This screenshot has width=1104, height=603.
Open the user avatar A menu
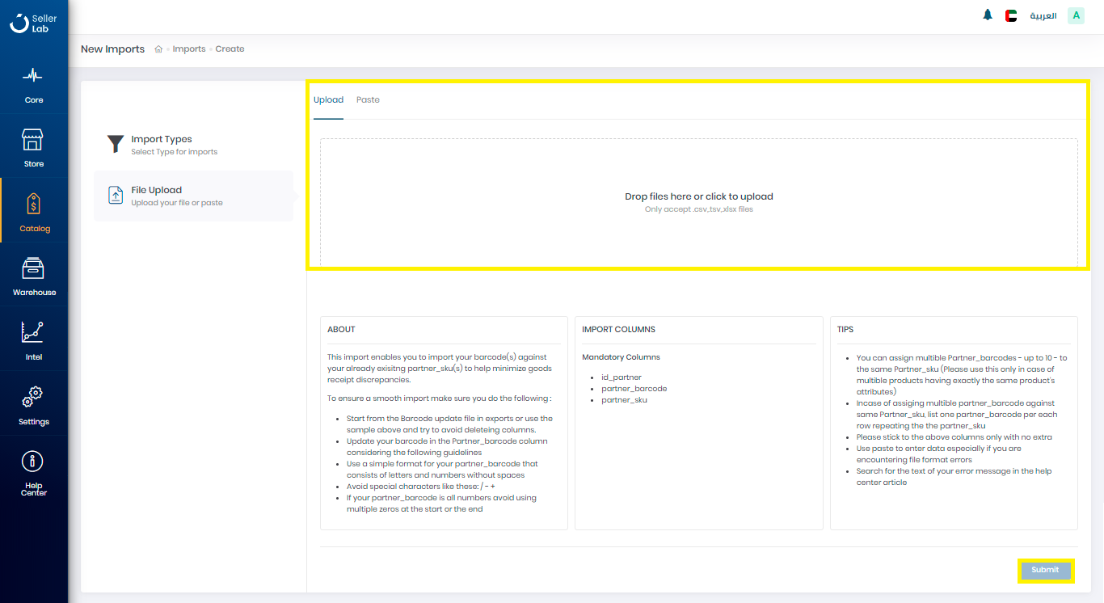1076,15
